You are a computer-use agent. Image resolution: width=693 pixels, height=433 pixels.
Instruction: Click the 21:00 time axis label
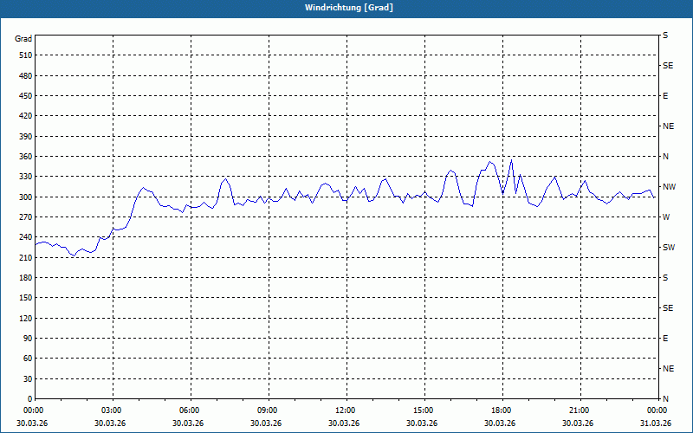tap(580, 410)
